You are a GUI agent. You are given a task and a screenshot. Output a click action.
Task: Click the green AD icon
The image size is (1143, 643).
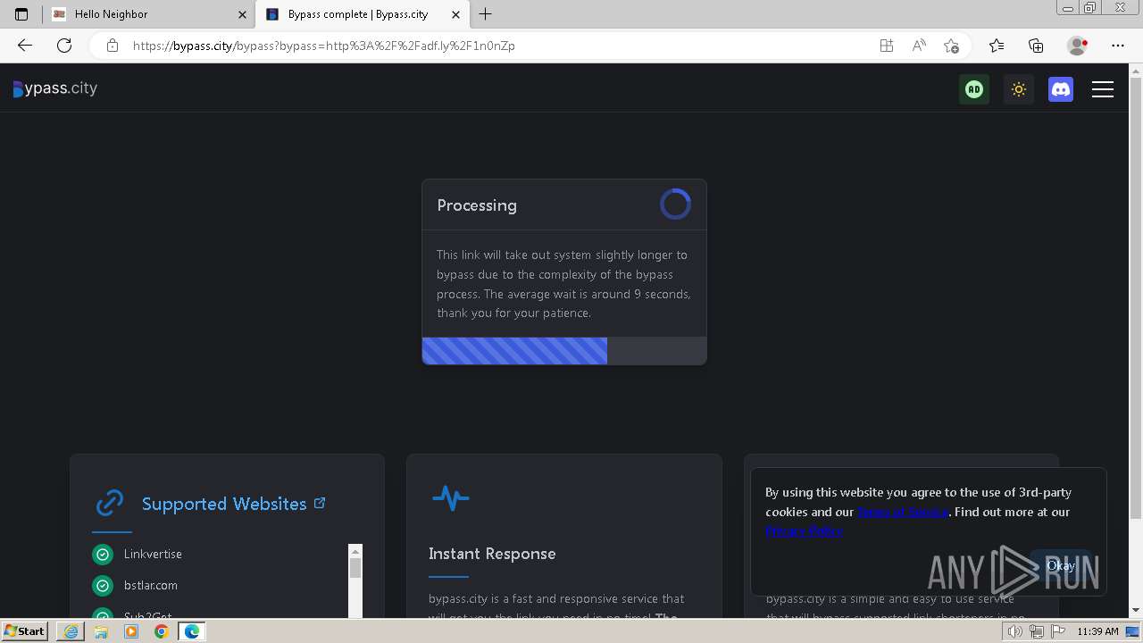(x=974, y=88)
